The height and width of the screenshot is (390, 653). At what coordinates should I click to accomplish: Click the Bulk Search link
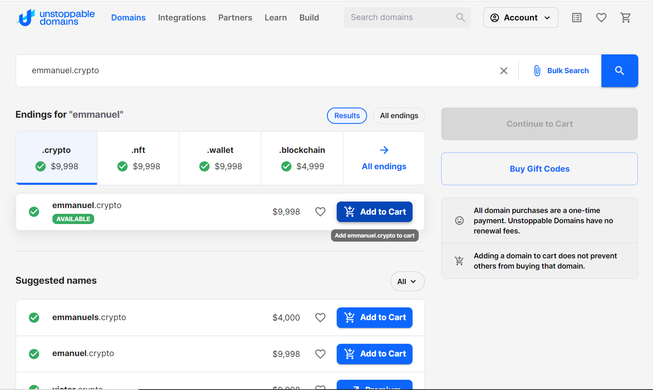coord(568,71)
